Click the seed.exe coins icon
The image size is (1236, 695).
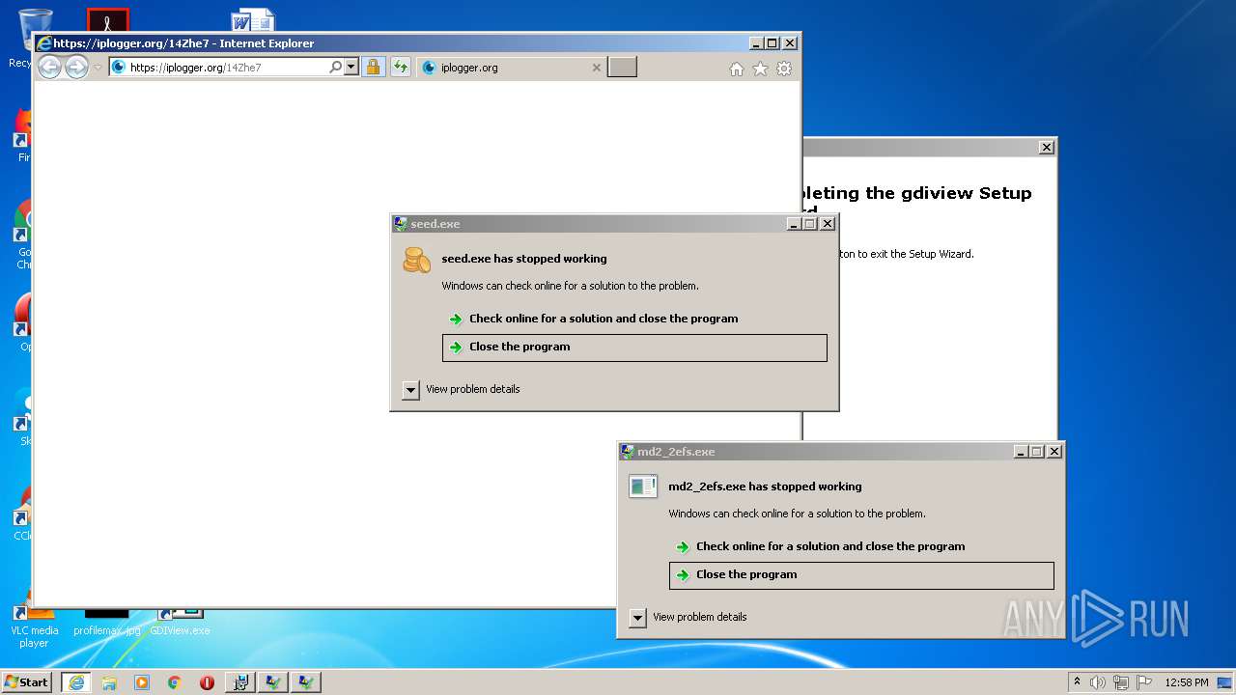pyautogui.click(x=416, y=260)
